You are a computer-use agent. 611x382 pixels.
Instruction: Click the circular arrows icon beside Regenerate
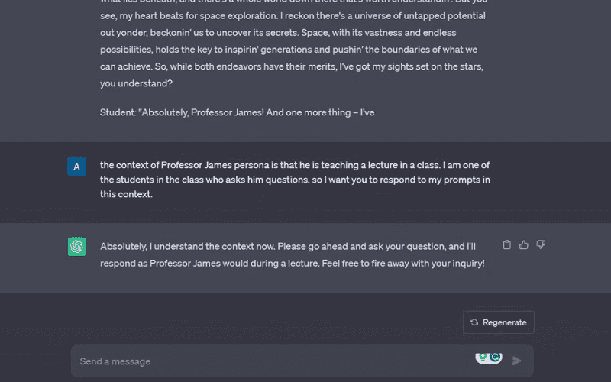[x=474, y=322]
